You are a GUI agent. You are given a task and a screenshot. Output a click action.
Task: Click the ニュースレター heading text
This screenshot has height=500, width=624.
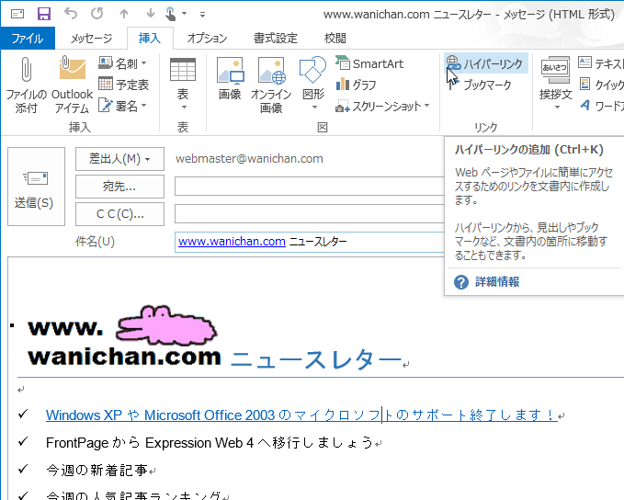316,358
